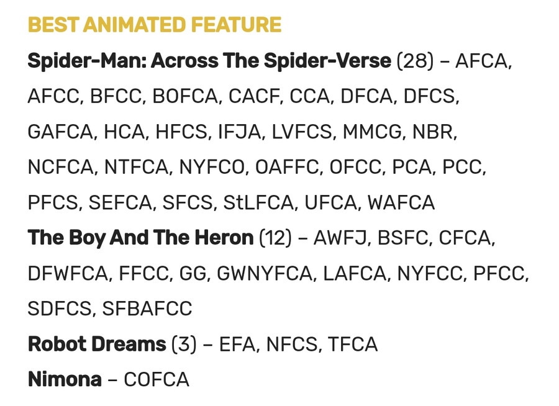
Task: Click the WAFCA abbreviation
Action: click(401, 202)
